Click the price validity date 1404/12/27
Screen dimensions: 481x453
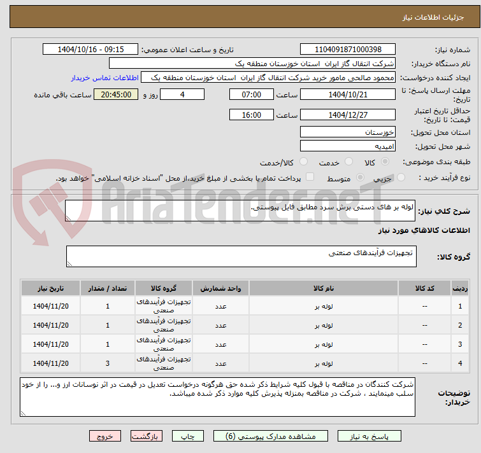348,115
